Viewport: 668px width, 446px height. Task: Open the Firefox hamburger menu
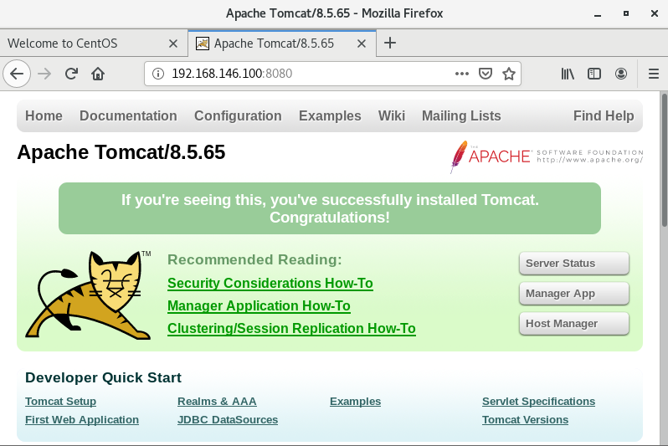pyautogui.click(x=654, y=74)
